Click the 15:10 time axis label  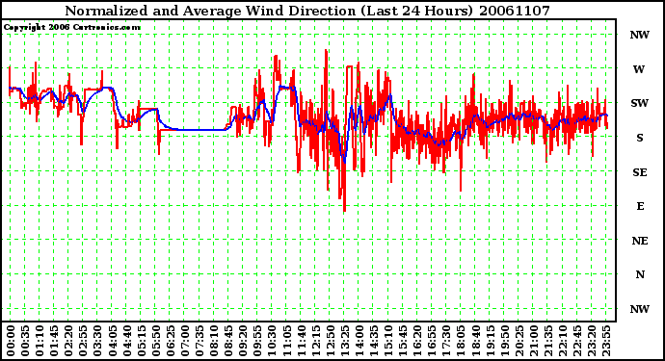(388, 341)
